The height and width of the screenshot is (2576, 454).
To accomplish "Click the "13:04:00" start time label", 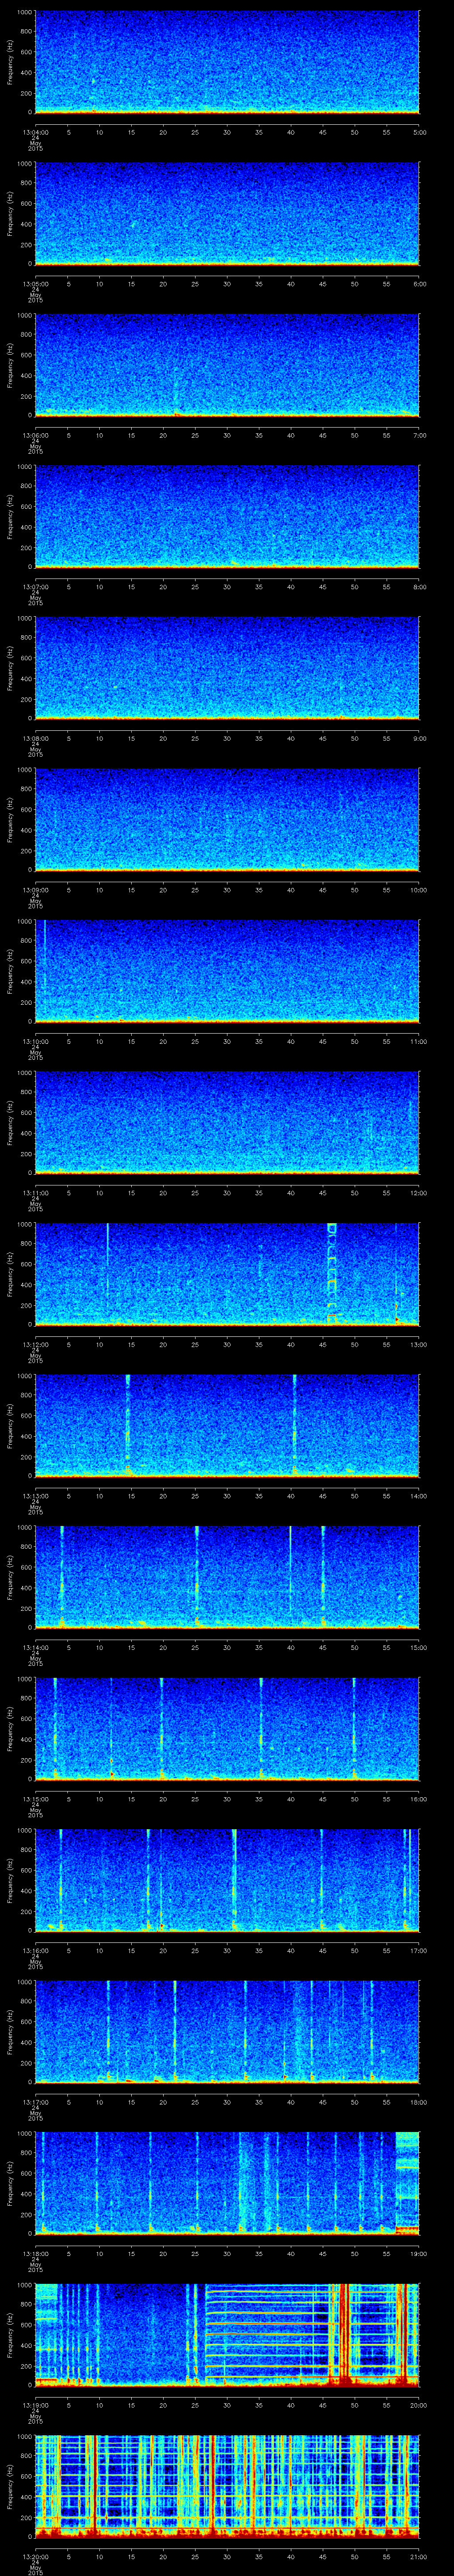I will click(x=35, y=132).
